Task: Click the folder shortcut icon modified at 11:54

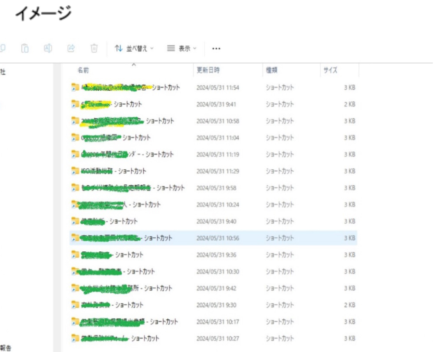Action: coord(75,88)
